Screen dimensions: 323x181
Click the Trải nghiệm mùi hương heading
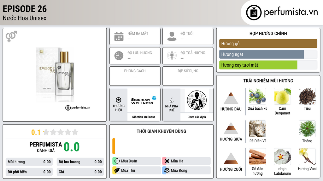point(268,81)
